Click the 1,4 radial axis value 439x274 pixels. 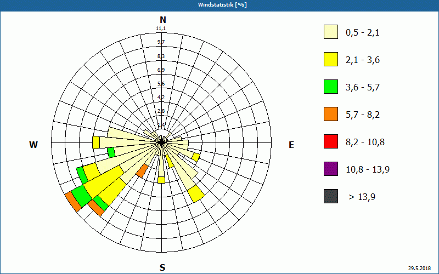coord(161,125)
